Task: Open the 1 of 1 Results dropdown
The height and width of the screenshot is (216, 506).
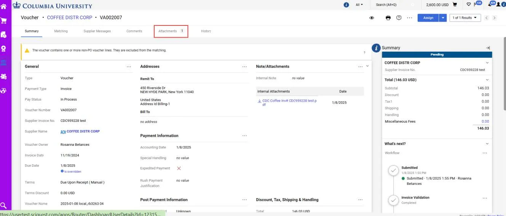Action: coord(465,18)
